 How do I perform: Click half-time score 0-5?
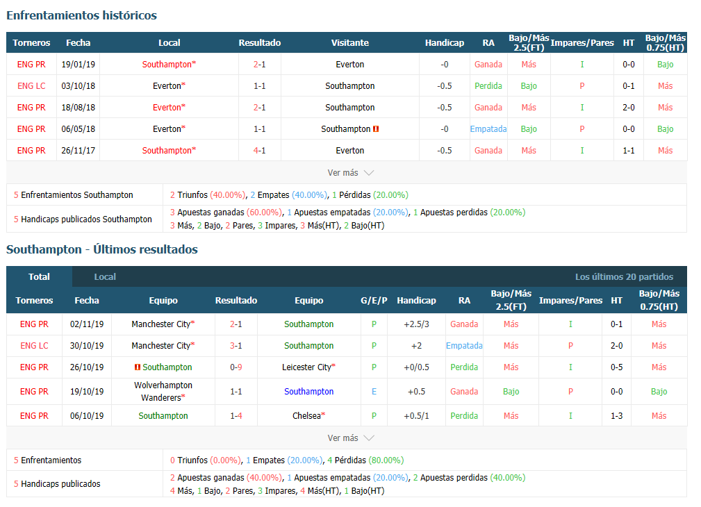pos(616,367)
